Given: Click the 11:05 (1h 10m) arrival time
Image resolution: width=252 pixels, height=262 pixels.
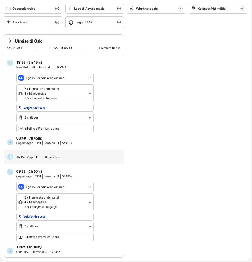Looking at the screenshot, I should tap(29, 247).
